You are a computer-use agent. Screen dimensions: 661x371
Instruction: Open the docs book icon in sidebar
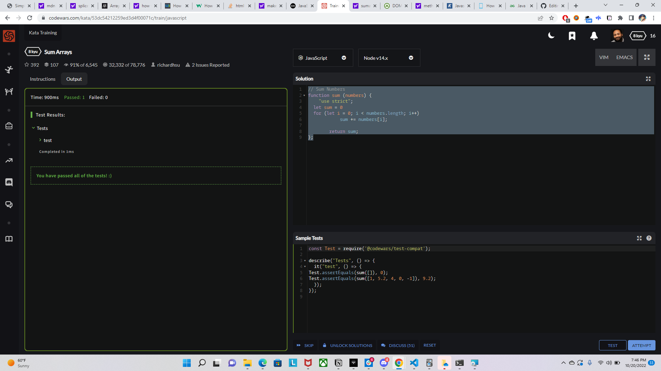(9, 239)
